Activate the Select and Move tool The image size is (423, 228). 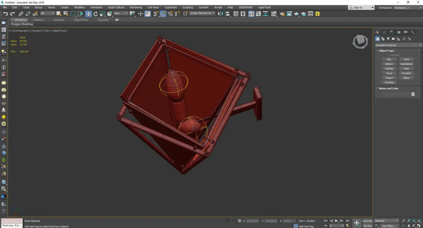88,14
